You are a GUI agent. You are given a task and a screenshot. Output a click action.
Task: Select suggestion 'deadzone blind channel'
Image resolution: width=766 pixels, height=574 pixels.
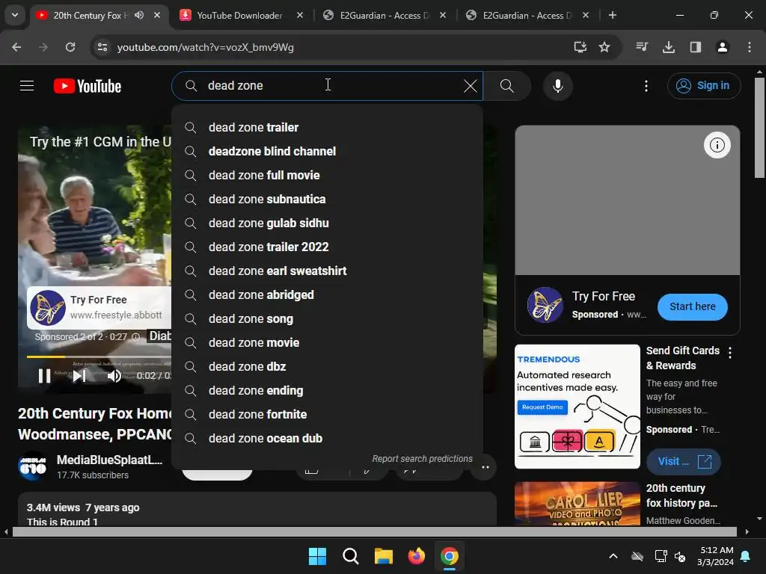328,151
